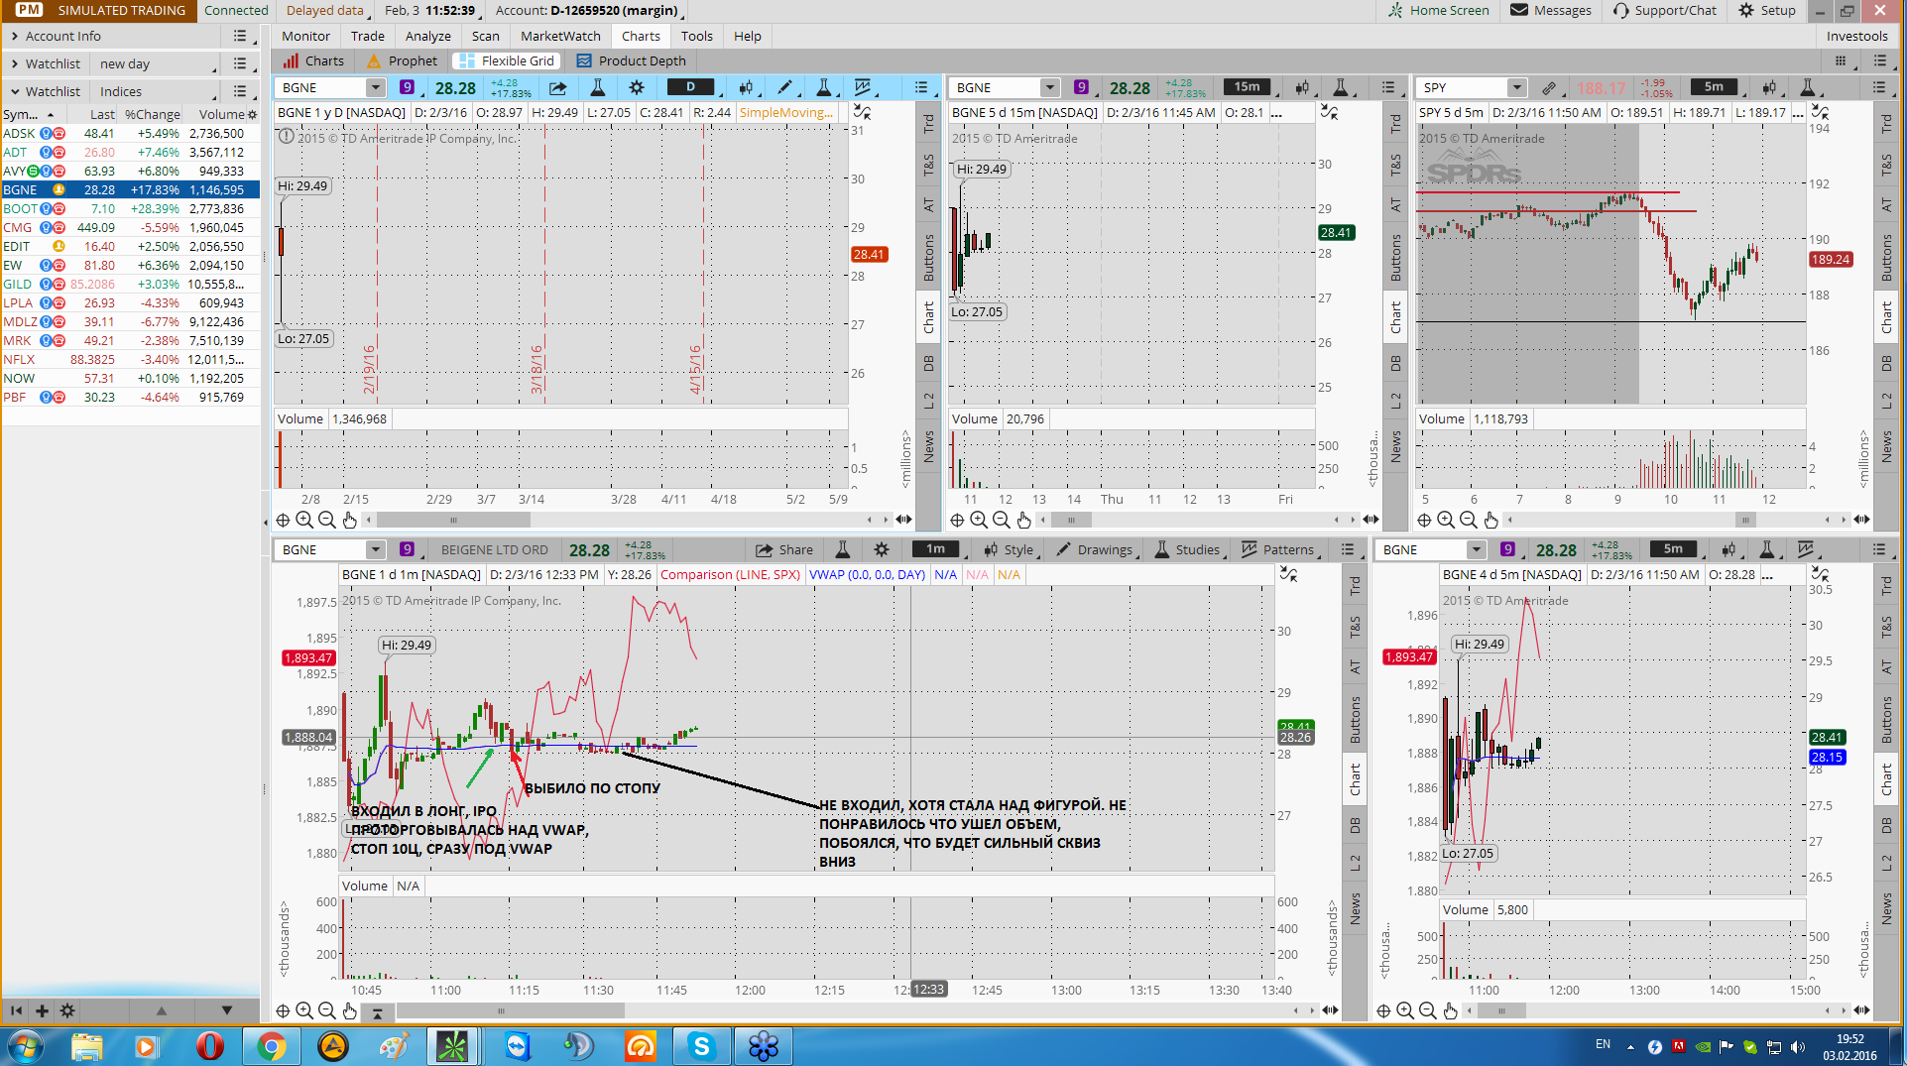Open the settings gear in the BGNE 1m chart toolbar
The image size is (1907, 1066).
(882, 549)
